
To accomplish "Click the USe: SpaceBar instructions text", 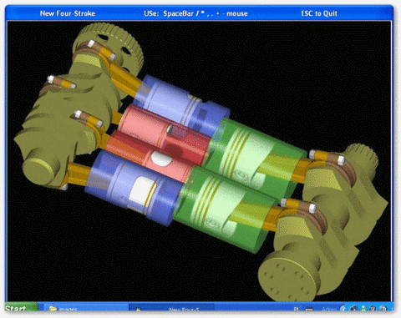I will click(x=195, y=13).
